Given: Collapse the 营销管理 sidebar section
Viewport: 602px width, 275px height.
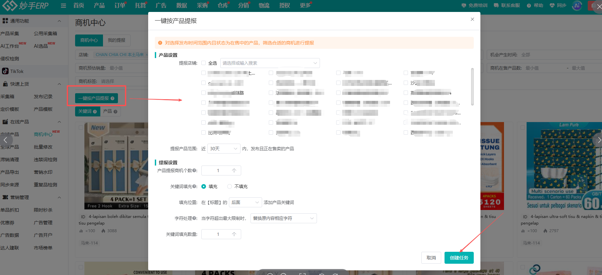Looking at the screenshot, I should [x=59, y=197].
